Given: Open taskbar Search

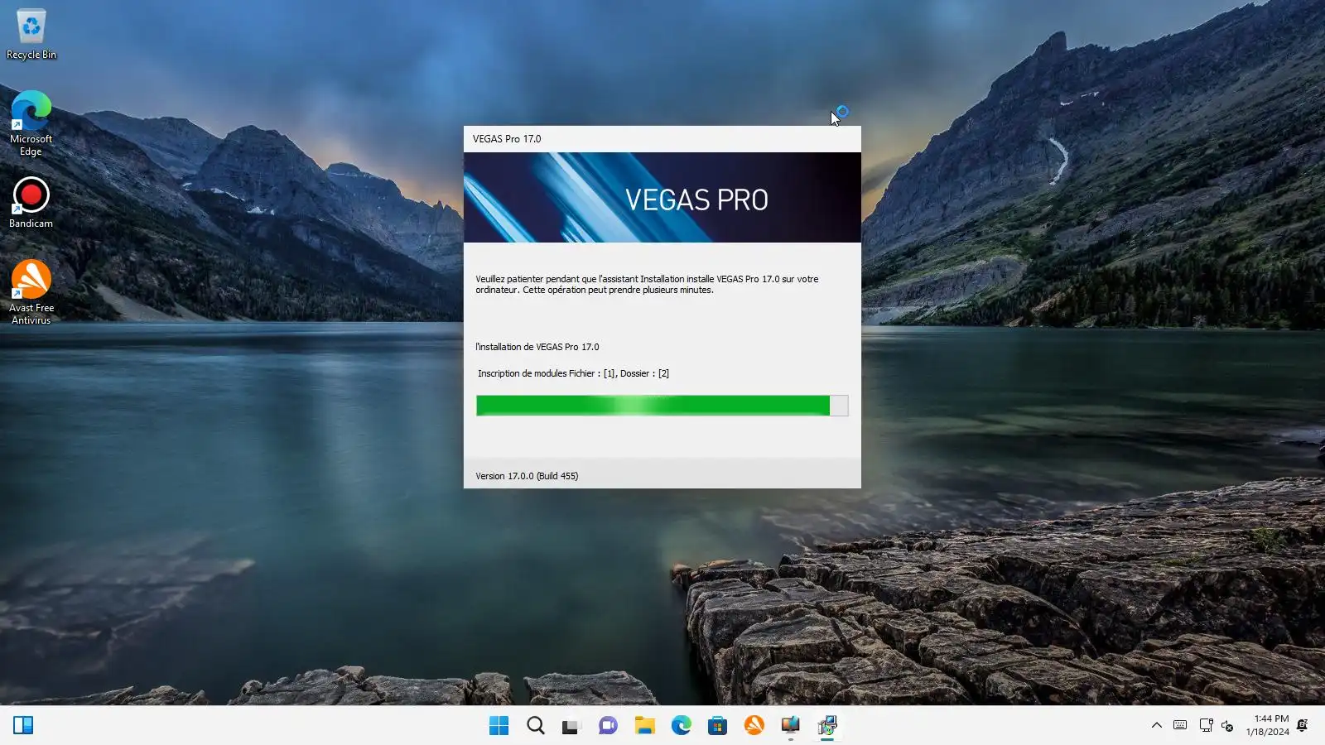Looking at the screenshot, I should [536, 725].
